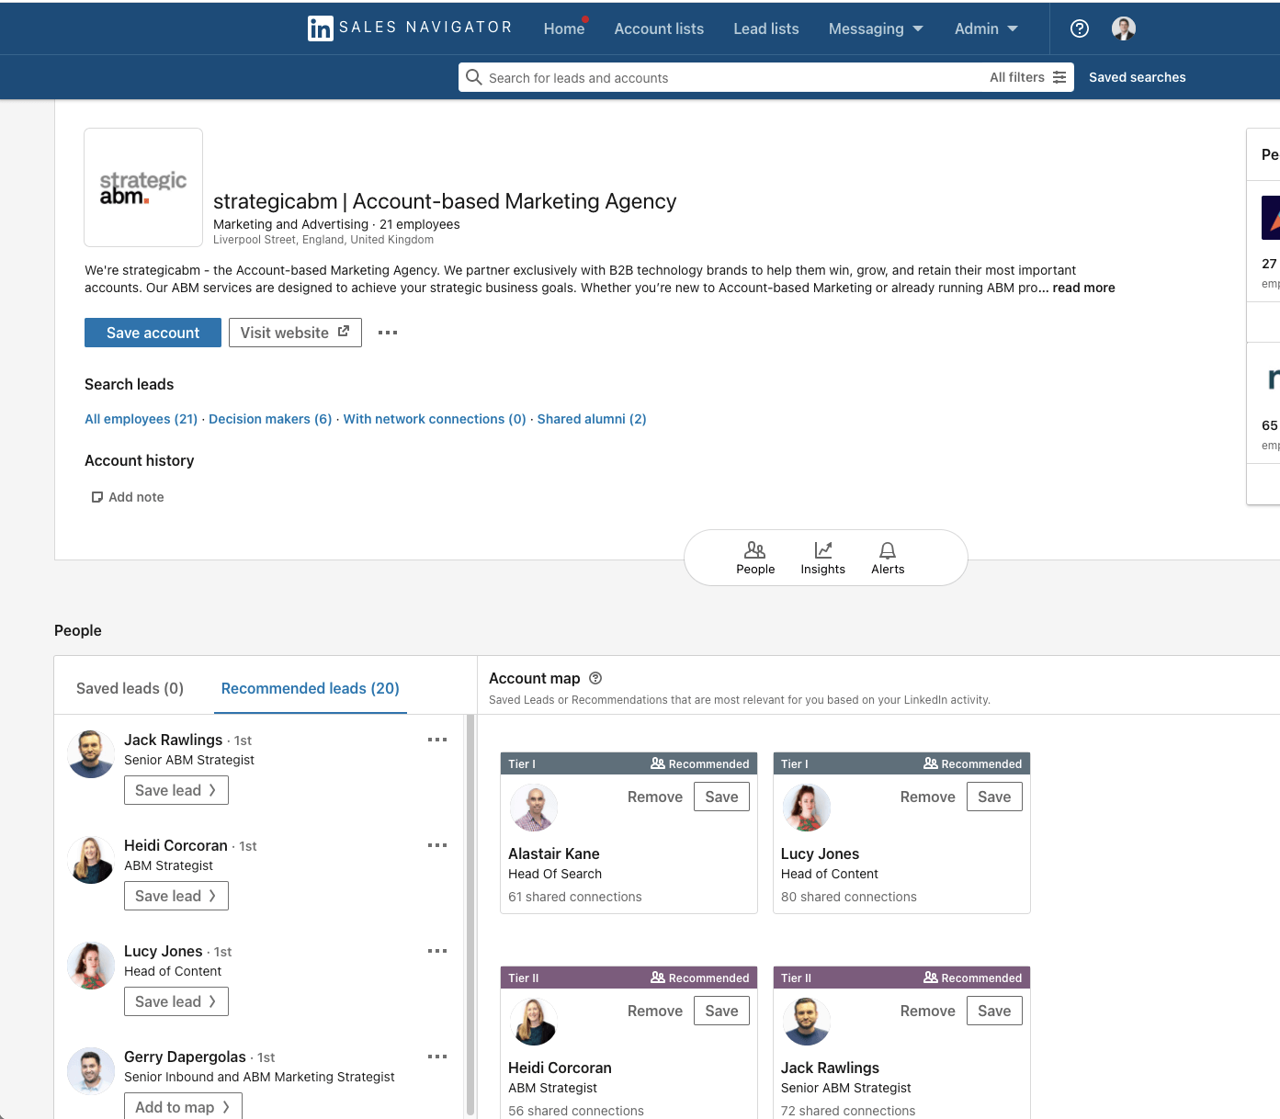Expand the description with read more
1280x1119 pixels.
[x=1083, y=288]
